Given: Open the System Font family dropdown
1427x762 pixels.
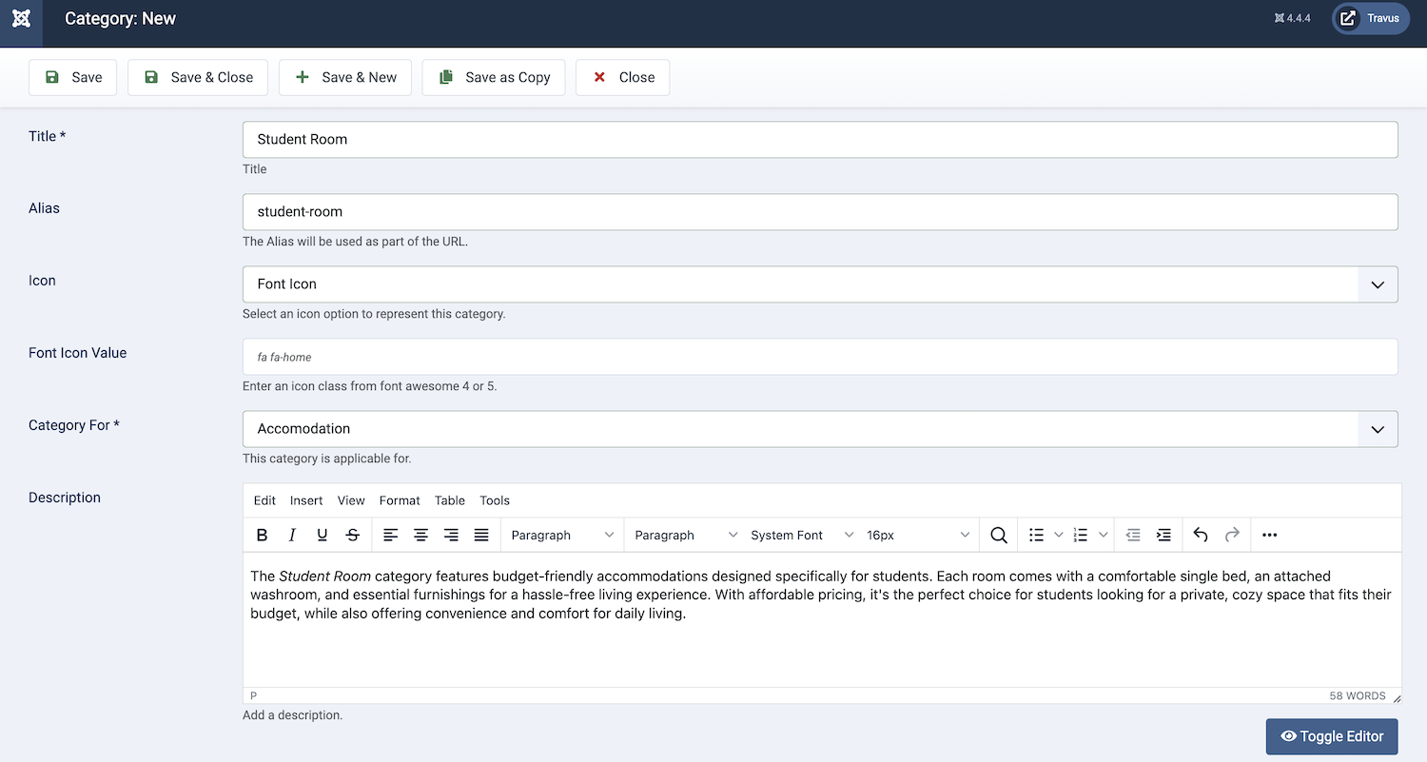Looking at the screenshot, I should tap(801, 536).
